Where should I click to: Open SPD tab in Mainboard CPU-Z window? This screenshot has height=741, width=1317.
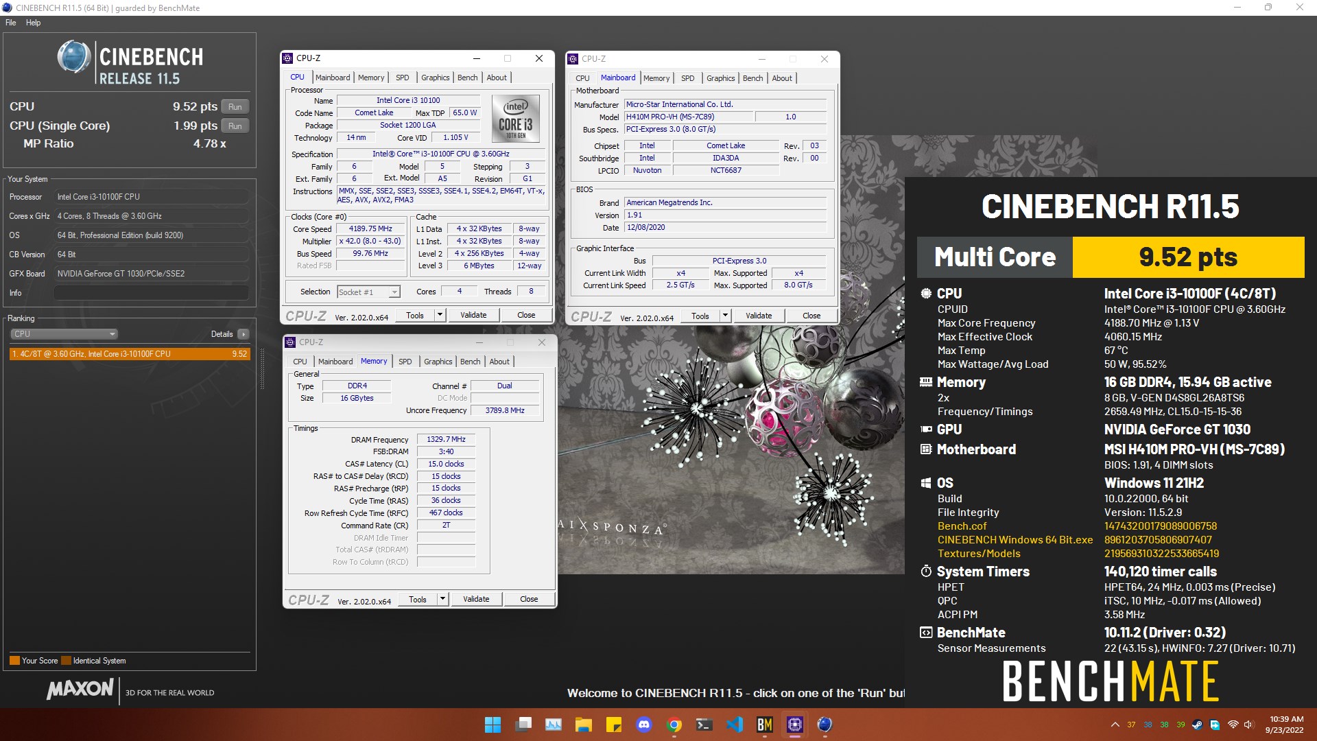pos(688,78)
